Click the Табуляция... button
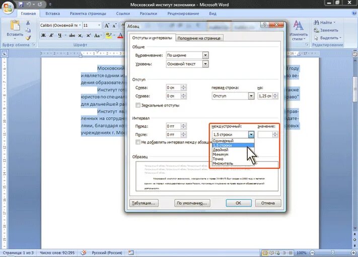This screenshot has width=358, height=257. click(144, 203)
